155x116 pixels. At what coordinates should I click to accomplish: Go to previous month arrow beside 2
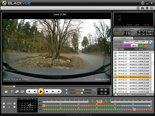pos(4,107)
